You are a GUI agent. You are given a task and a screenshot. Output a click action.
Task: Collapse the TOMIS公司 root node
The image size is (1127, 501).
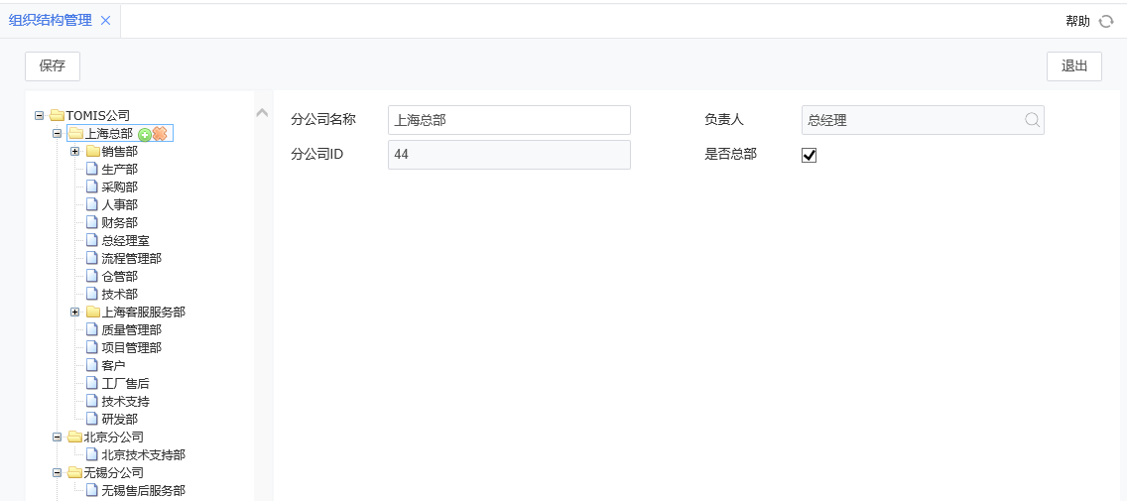coord(39,115)
